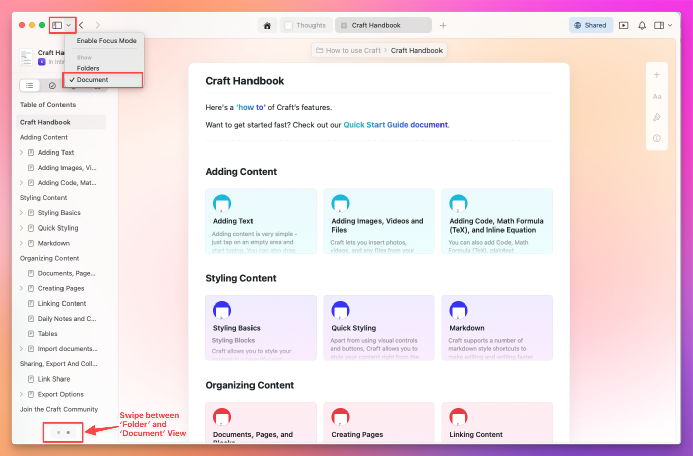Open Daily Notes and C... sidebar entry
The image size is (693, 456).
click(67, 319)
